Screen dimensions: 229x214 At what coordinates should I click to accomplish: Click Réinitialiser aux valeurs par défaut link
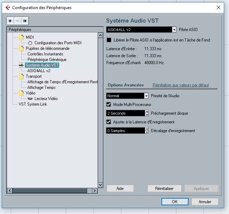(x=181, y=85)
